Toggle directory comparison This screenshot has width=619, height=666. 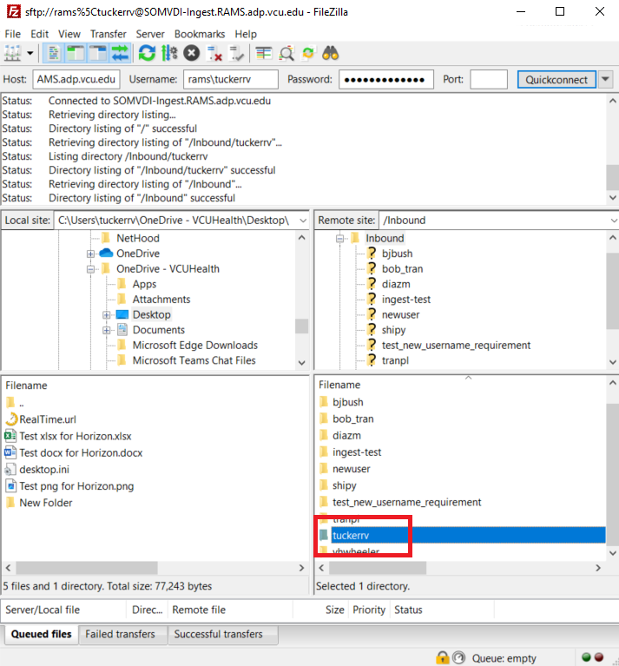[286, 54]
